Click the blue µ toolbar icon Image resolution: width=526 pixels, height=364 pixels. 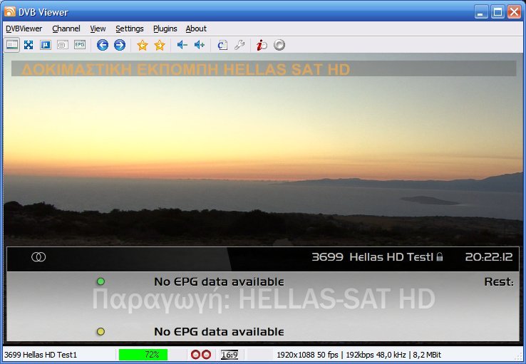point(46,45)
